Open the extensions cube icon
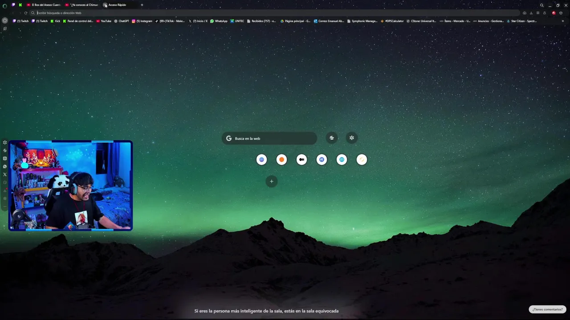Viewport: 570px width, 320px height. click(561, 13)
